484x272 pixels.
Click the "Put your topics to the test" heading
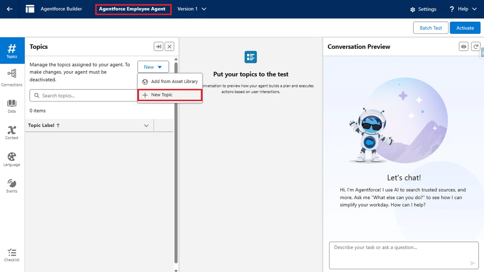point(251,74)
